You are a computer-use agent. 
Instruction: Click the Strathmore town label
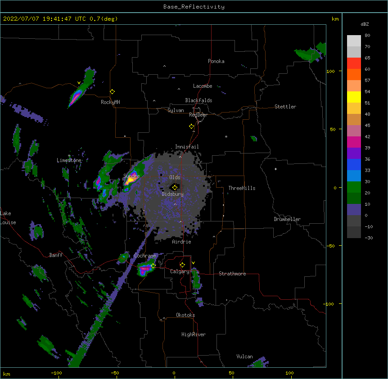click(x=232, y=274)
